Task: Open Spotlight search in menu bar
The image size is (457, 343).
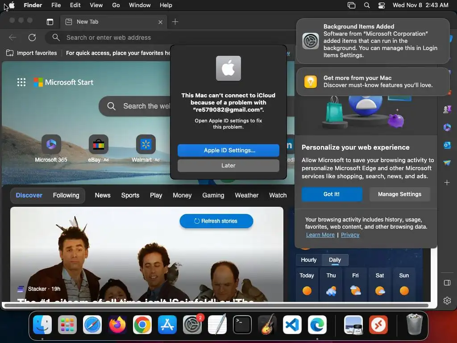Action: pyautogui.click(x=367, y=5)
